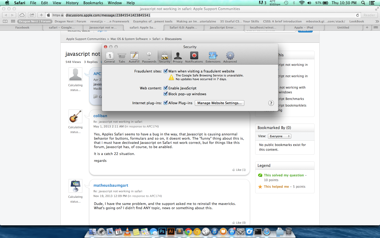This screenshot has width=380, height=238.
Task: Open the Tabs preferences pane
Action: [x=122, y=57]
